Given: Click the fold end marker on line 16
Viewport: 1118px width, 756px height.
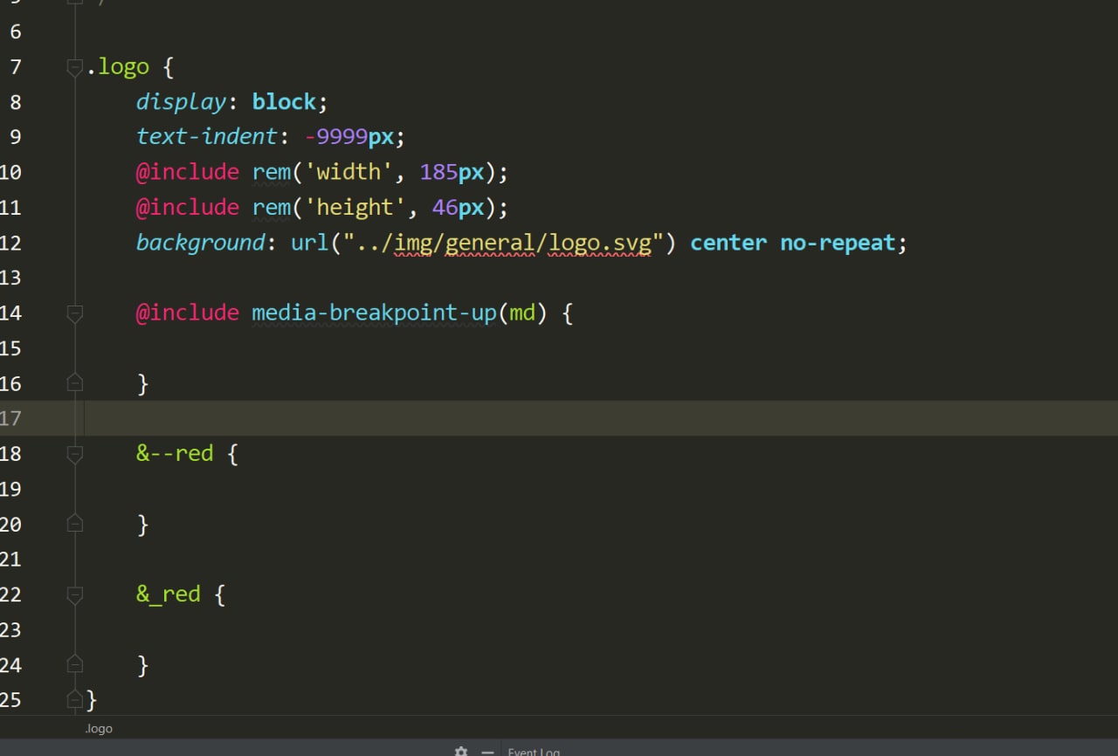Looking at the screenshot, I should point(75,383).
